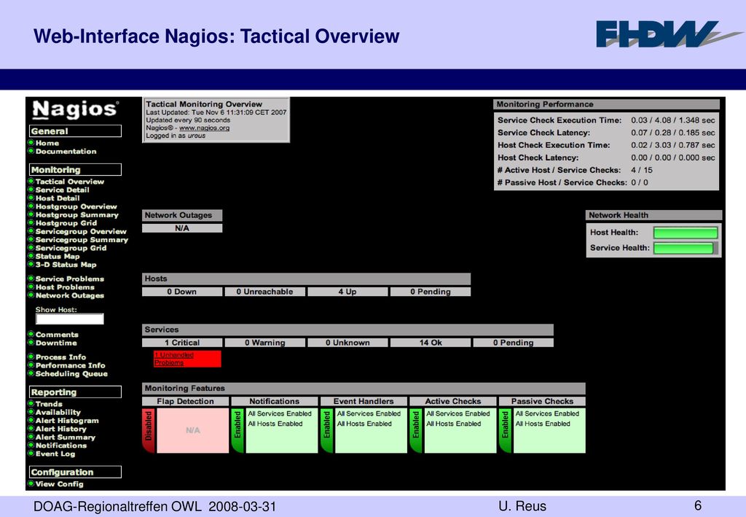Open Performance Info
The height and width of the screenshot is (517, 746).
click(71, 365)
